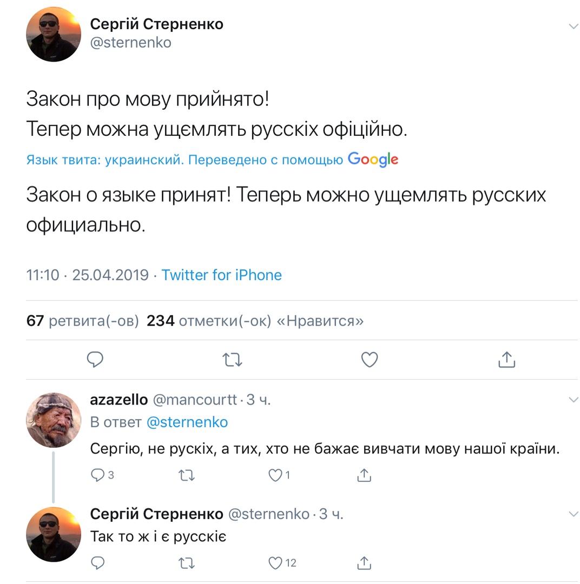
Task: Like azazello's reply with one like
Action: tap(279, 475)
